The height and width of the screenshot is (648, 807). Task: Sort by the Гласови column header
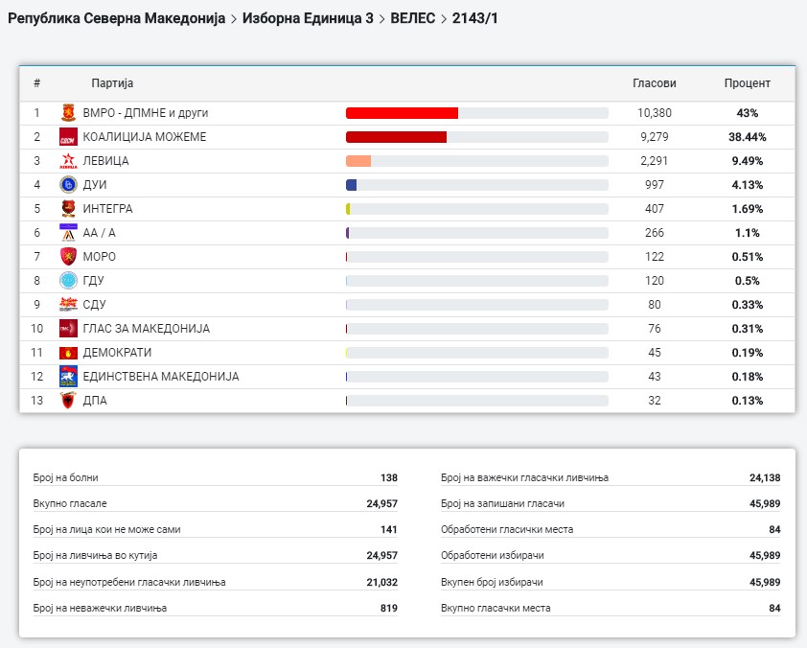[x=654, y=83]
